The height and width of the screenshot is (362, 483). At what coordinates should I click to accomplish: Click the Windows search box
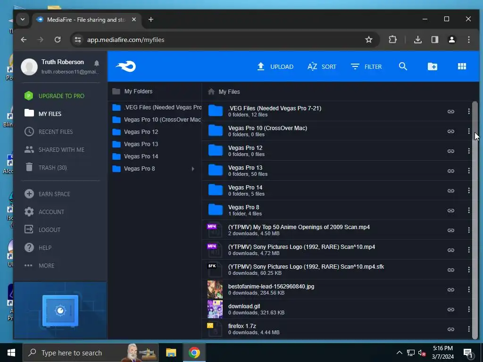91,353
